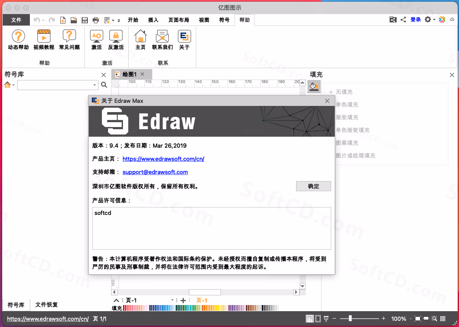Open the 动态帮助 dynamic help

pos(18,40)
